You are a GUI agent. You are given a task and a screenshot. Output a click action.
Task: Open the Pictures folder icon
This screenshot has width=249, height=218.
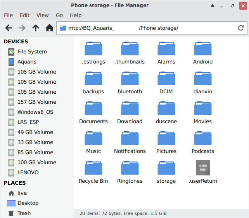[x=166, y=139]
